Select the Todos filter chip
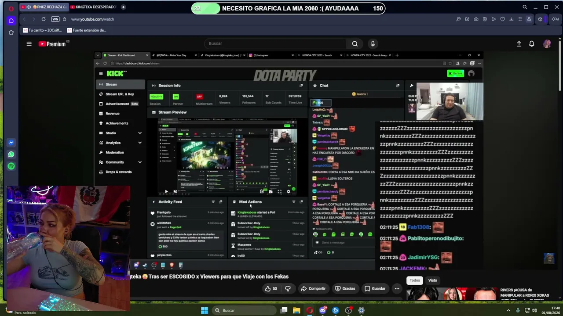563x316 pixels. (x=415, y=280)
